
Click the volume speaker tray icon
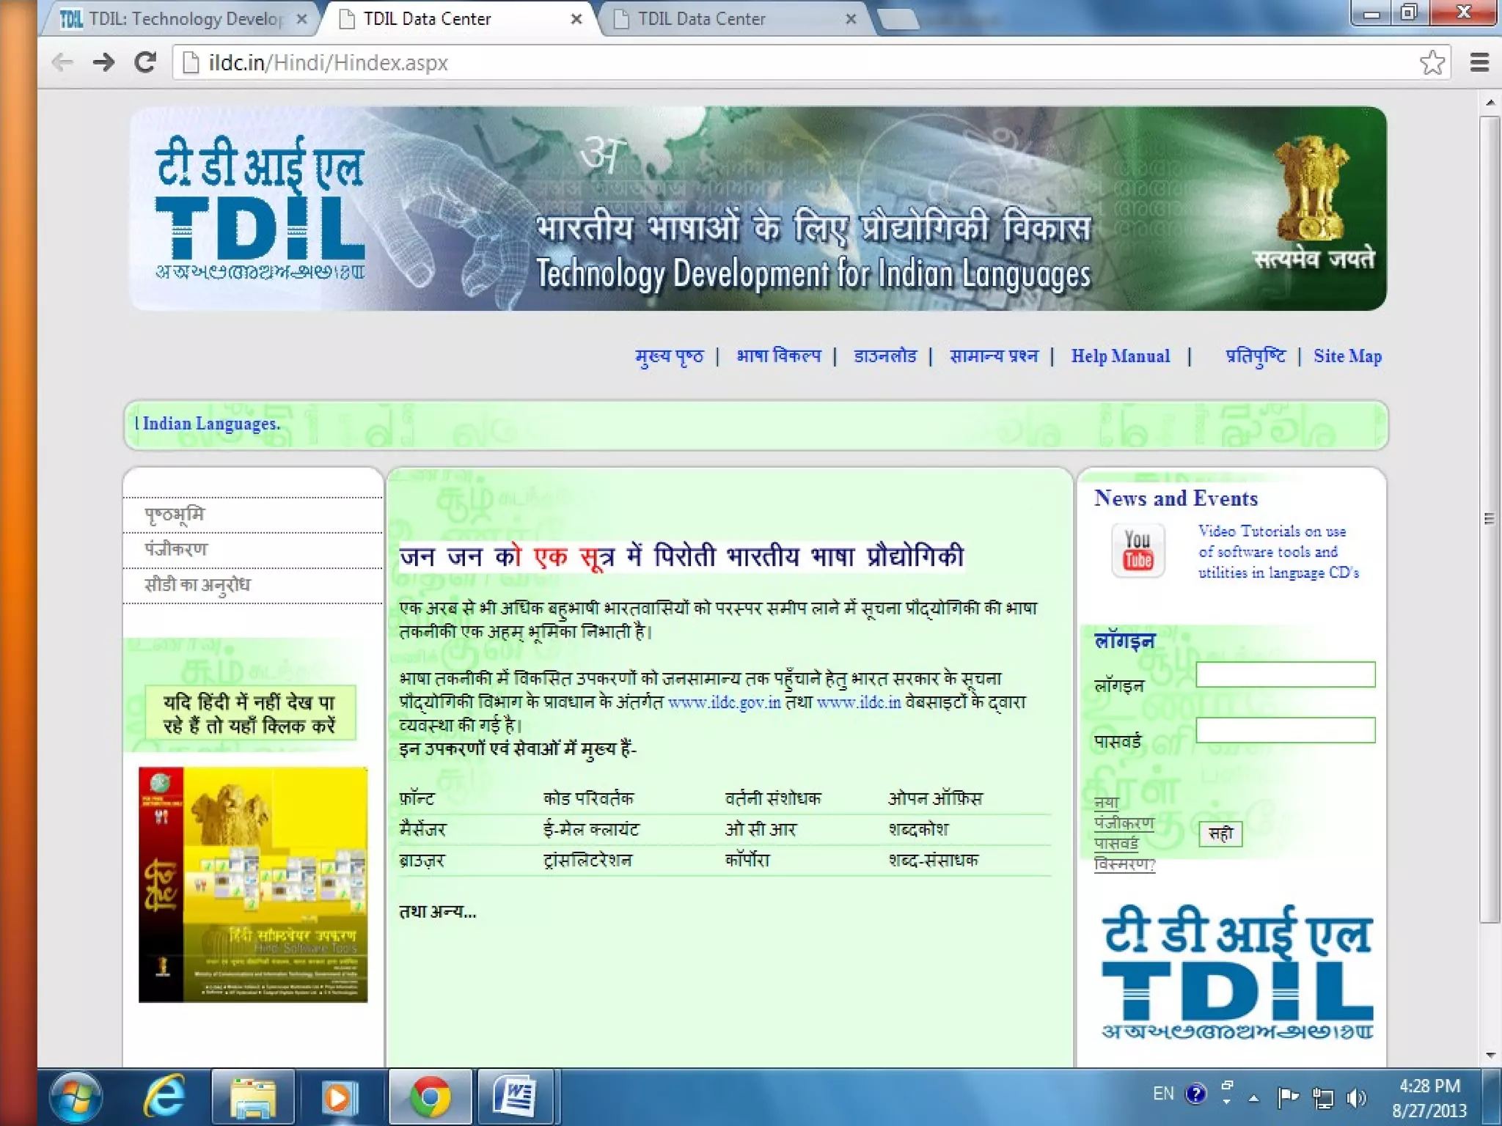(1356, 1097)
